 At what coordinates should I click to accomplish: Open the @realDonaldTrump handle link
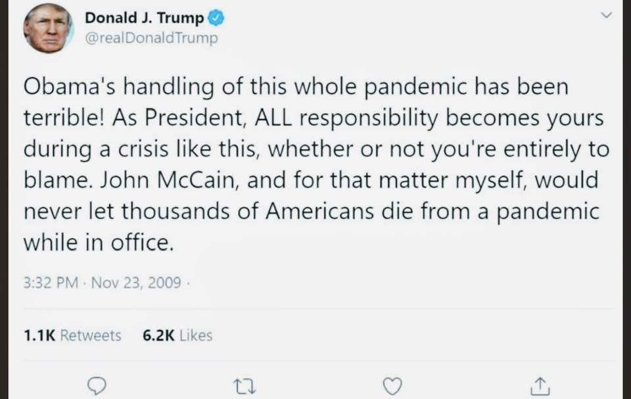point(151,38)
